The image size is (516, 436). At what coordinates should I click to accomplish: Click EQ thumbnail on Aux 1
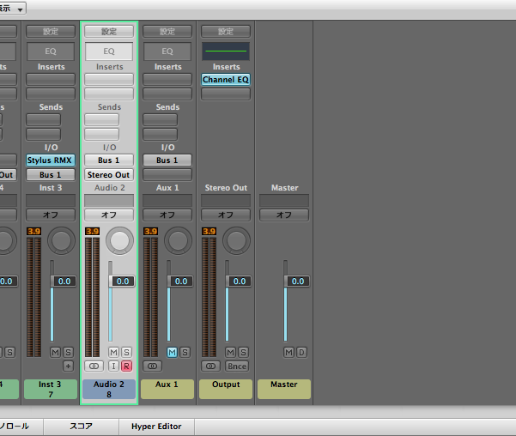[x=167, y=51]
